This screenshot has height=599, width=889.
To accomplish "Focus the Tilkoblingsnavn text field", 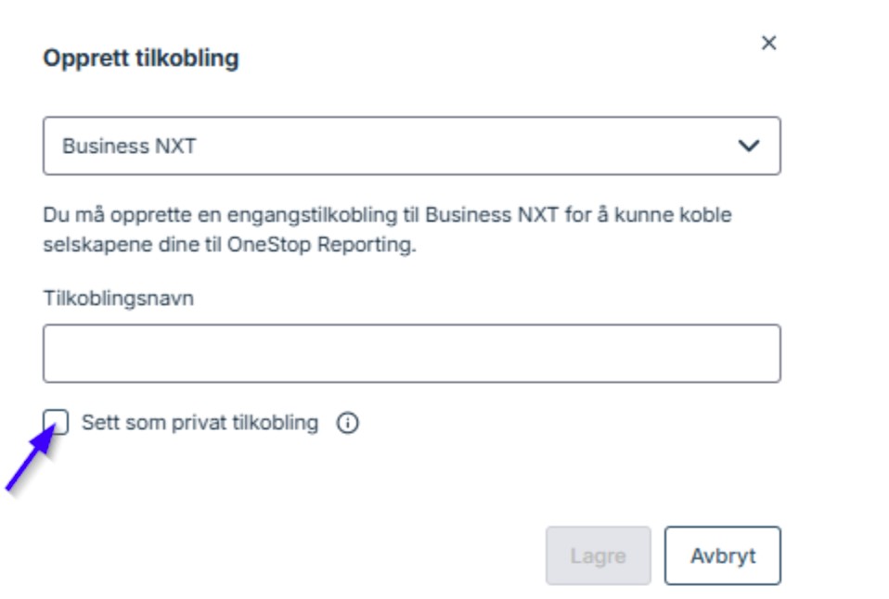I will tap(411, 353).
